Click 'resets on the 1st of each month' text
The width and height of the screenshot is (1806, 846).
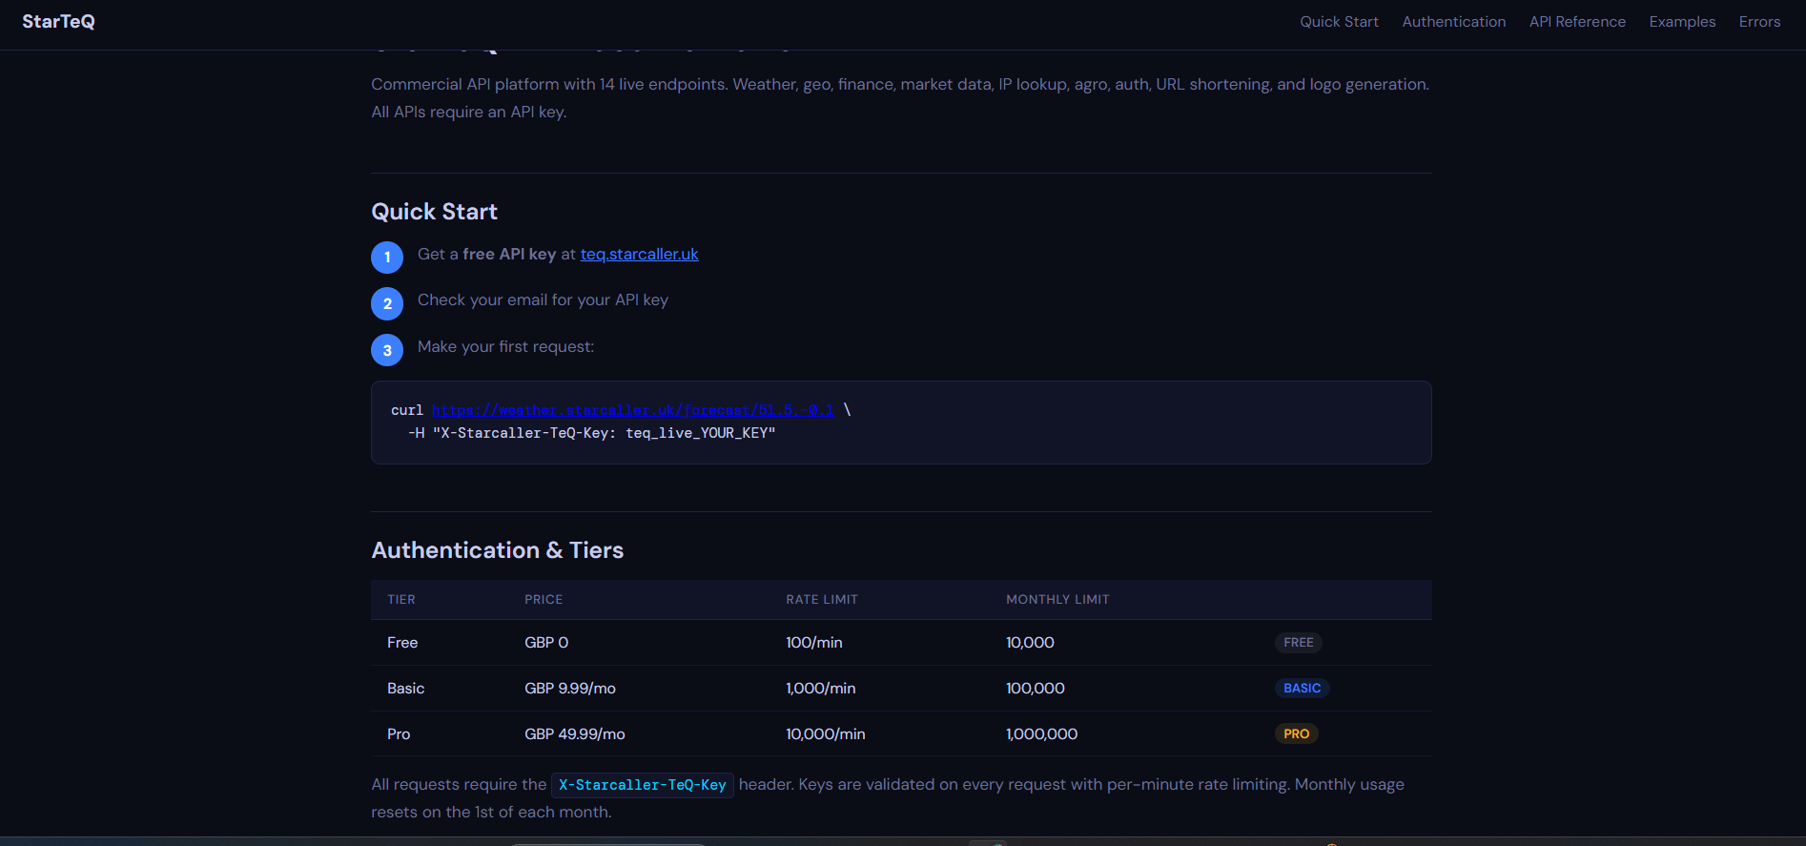pos(490,813)
